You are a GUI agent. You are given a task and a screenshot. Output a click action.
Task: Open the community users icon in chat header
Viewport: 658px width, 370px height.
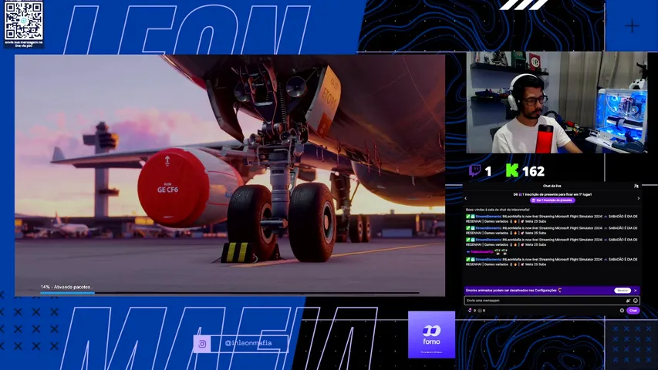[x=636, y=186]
